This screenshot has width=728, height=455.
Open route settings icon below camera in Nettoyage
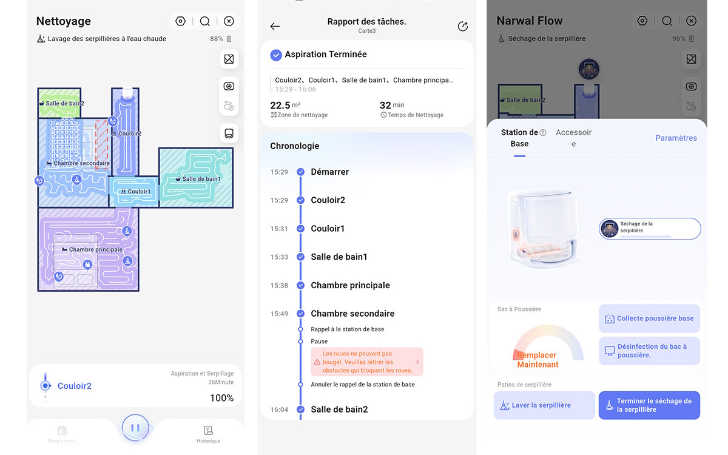[x=229, y=106]
